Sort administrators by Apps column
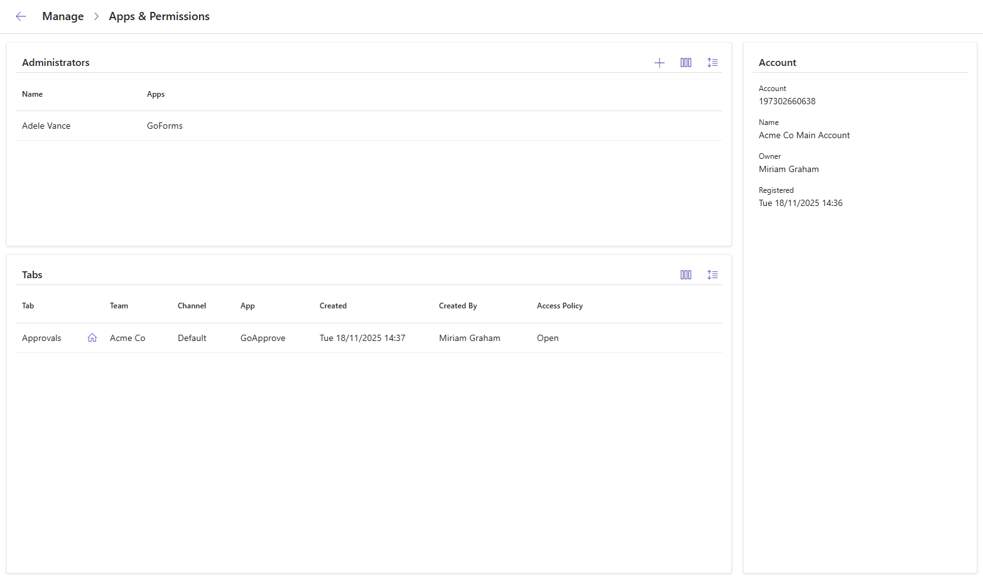This screenshot has height=579, width=983. (156, 94)
